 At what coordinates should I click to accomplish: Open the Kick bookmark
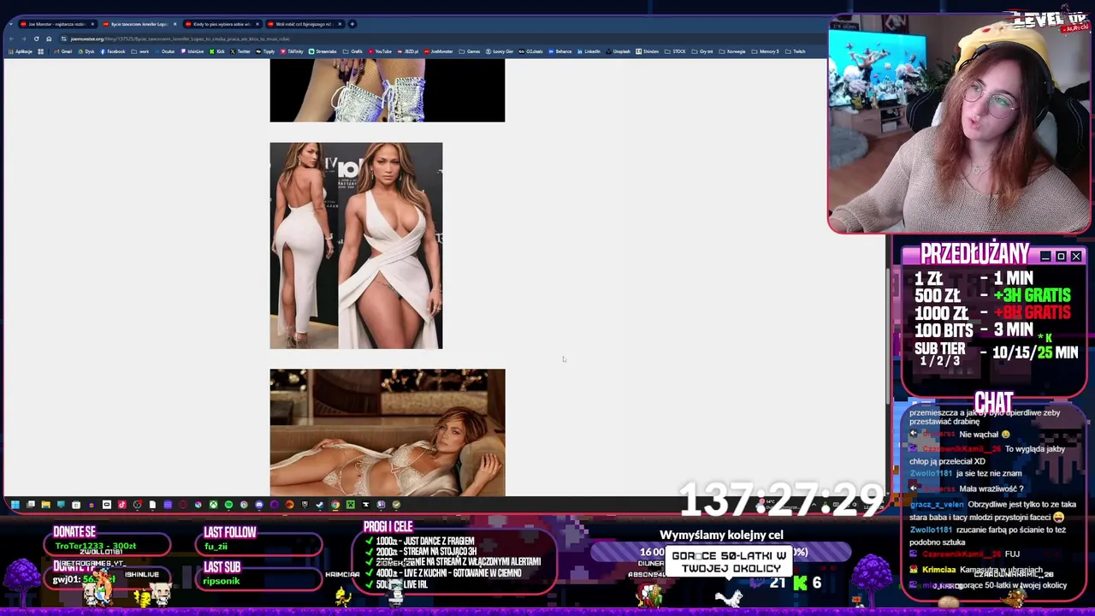(x=217, y=51)
